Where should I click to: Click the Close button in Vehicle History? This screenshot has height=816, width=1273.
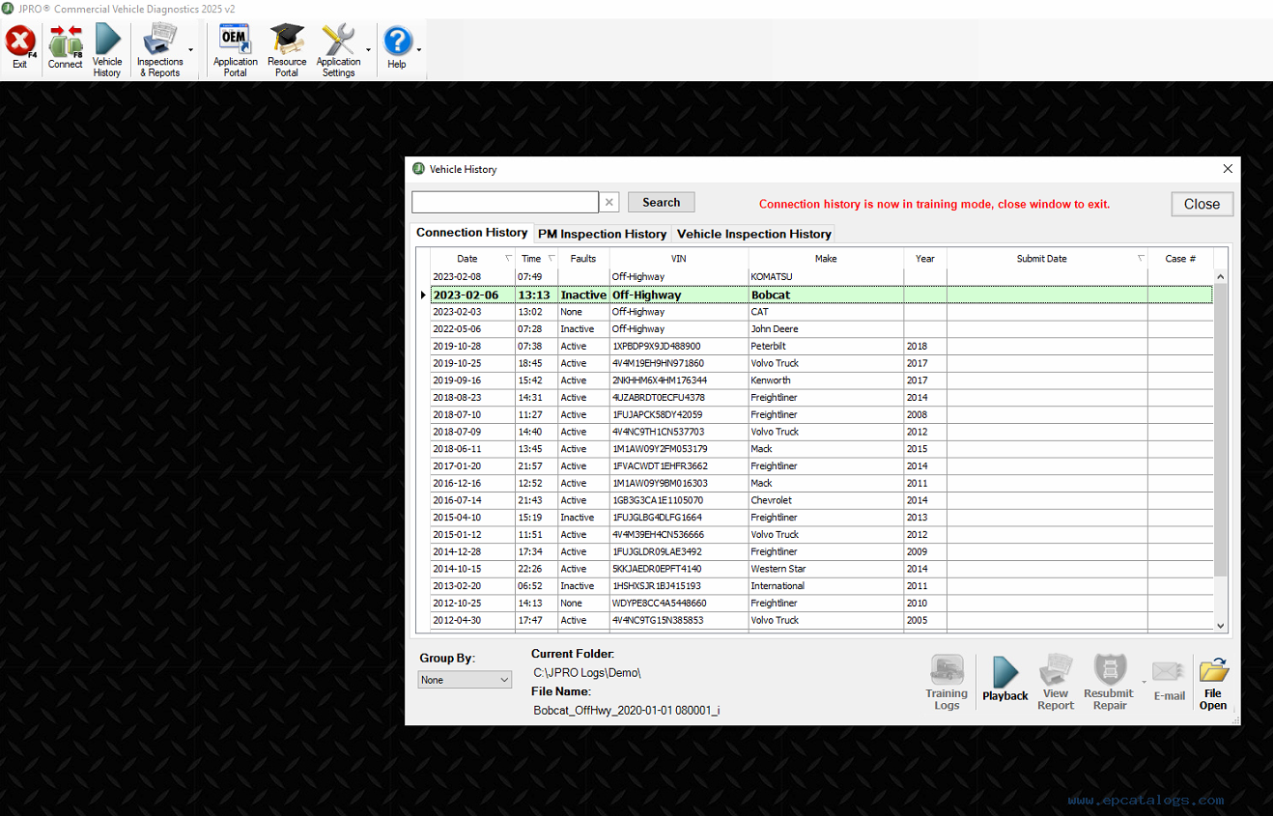1202,204
